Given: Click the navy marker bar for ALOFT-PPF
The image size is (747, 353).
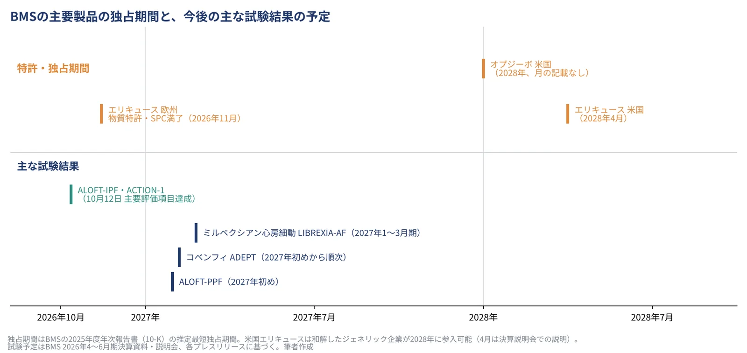Looking at the screenshot, I should point(172,282).
